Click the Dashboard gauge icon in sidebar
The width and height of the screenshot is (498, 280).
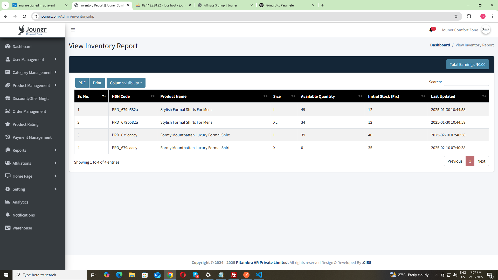pyautogui.click(x=8, y=46)
